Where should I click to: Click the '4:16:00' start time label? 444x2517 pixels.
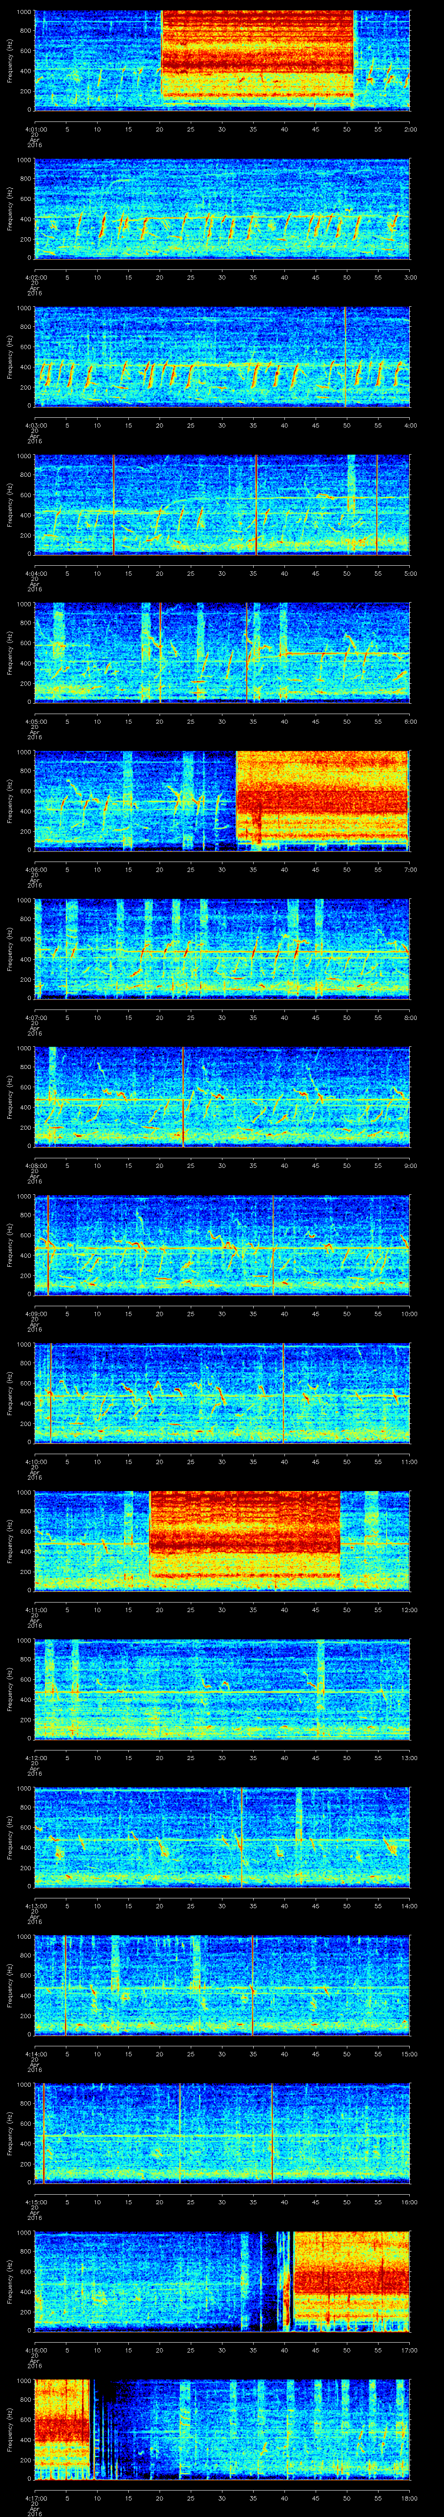[35, 2349]
